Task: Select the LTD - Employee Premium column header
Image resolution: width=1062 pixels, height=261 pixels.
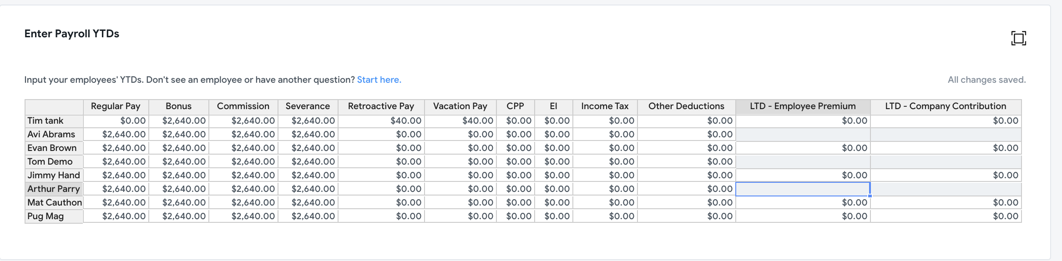Action: pos(803,106)
